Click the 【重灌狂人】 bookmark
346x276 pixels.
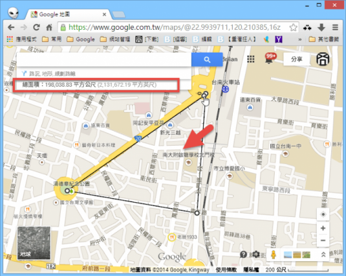(236, 40)
